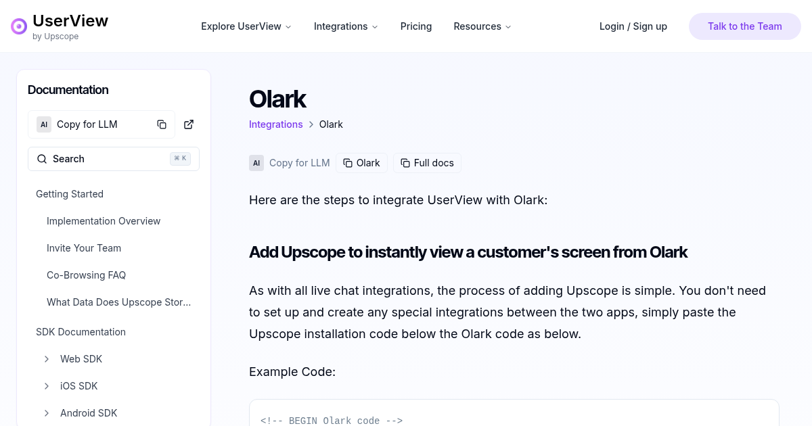Copy Full docs for LLM

tap(427, 163)
